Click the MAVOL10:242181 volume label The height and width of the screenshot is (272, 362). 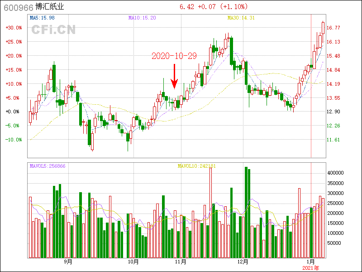point(196,166)
